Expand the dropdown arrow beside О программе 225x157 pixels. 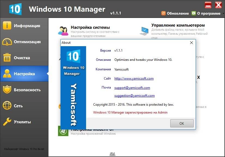[x=223, y=14]
